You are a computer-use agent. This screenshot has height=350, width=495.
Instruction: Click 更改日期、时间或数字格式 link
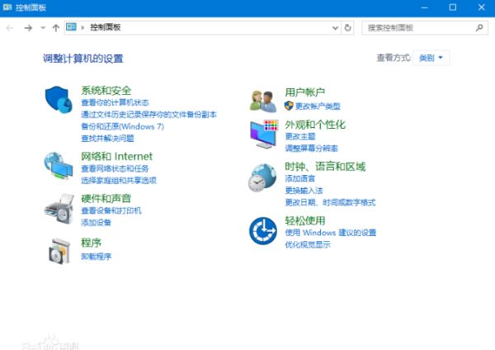pos(330,202)
